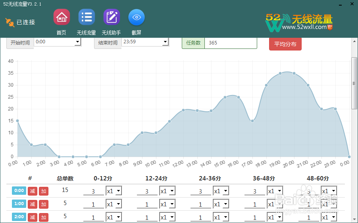This screenshot has width=358, height=223.
Task: Click the 加 button in 0:00 row
Action: click(x=44, y=191)
